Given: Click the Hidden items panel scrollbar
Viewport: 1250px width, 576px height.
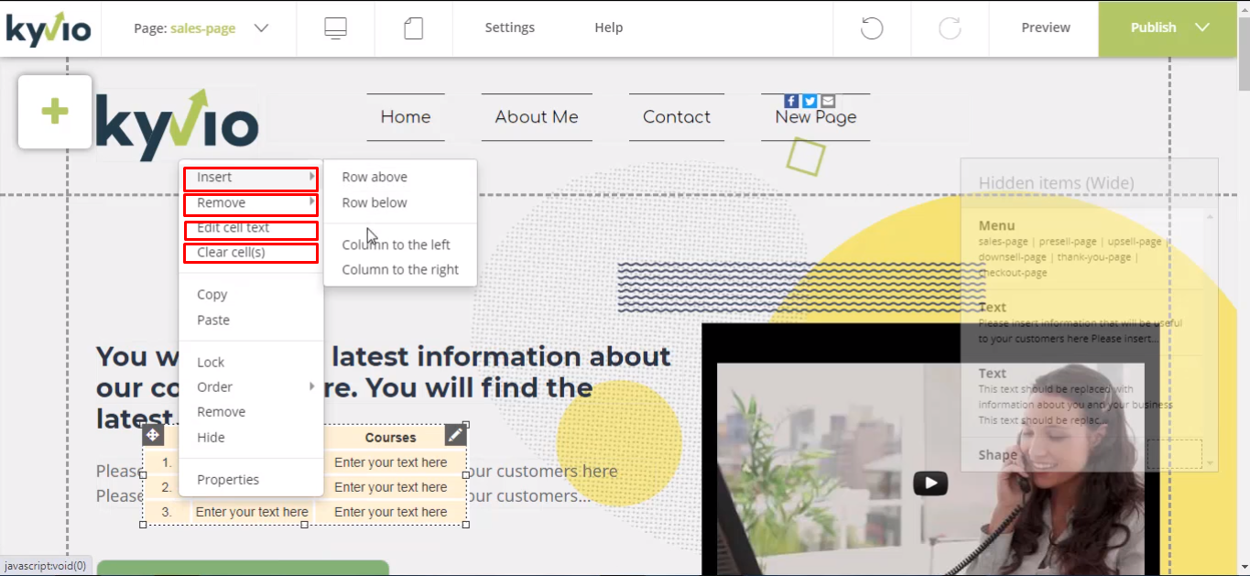Looking at the screenshot, I should [x=1209, y=339].
